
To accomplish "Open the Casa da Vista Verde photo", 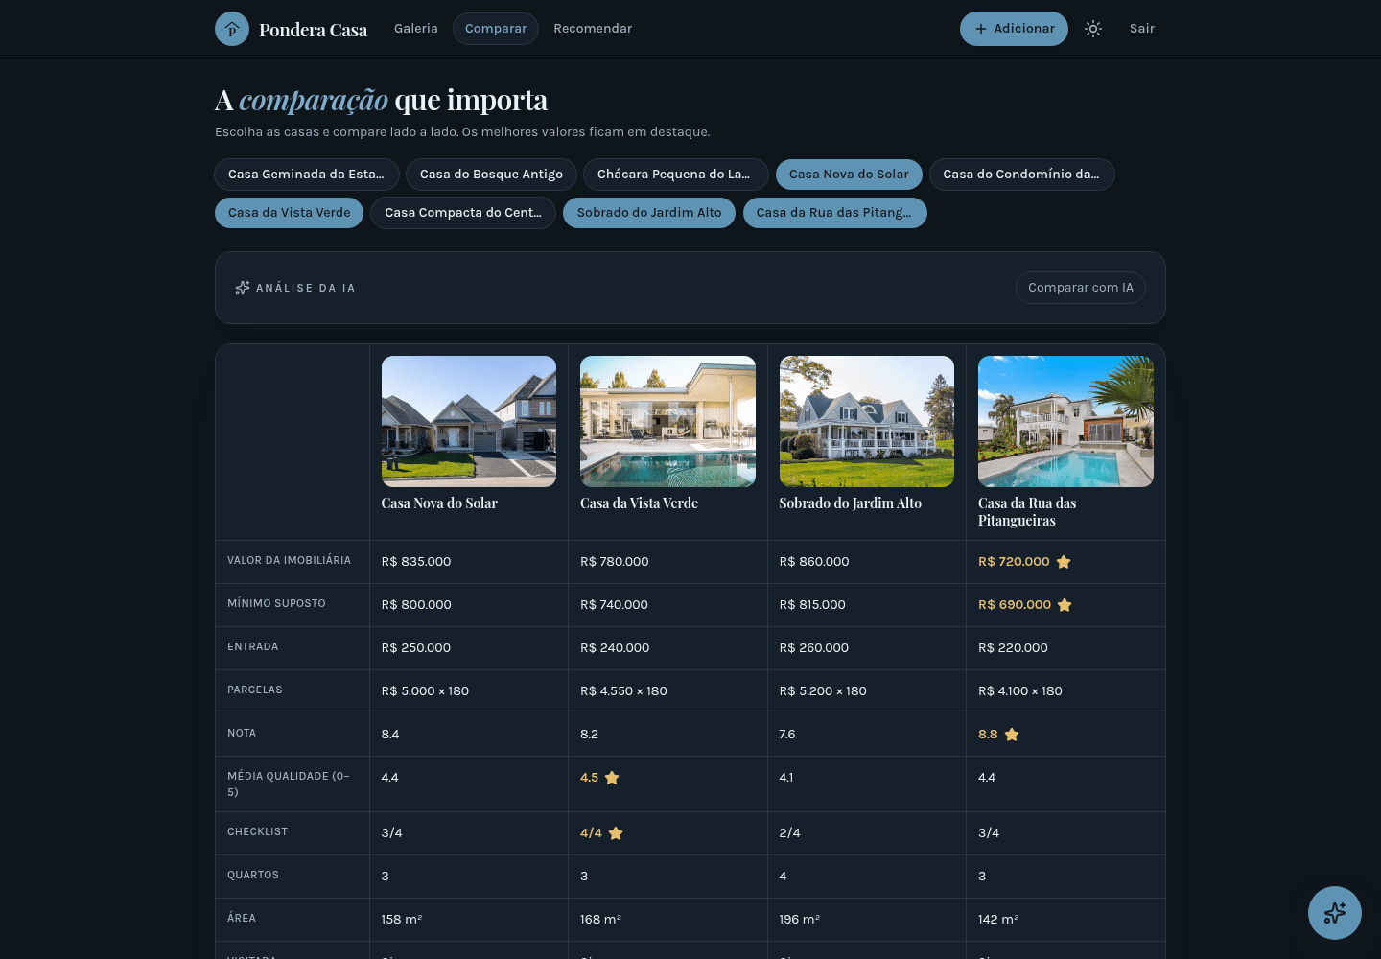I will 667,421.
